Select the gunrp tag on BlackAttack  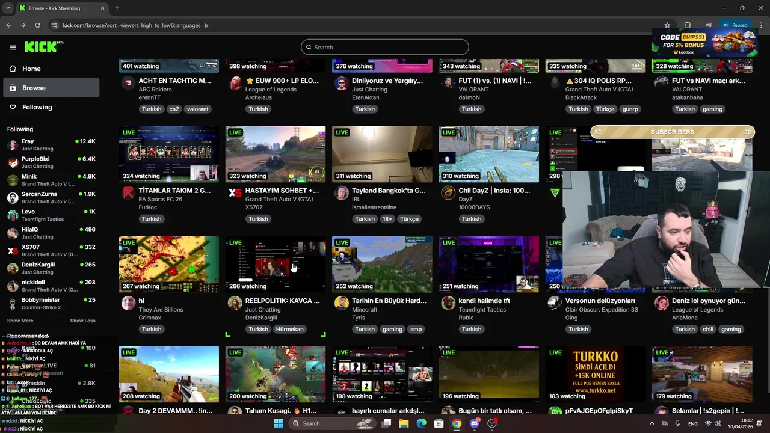pos(630,109)
